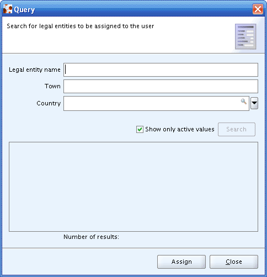Image resolution: width=267 pixels, height=277 pixels.
Task: Click the Assign button
Action: point(181,262)
